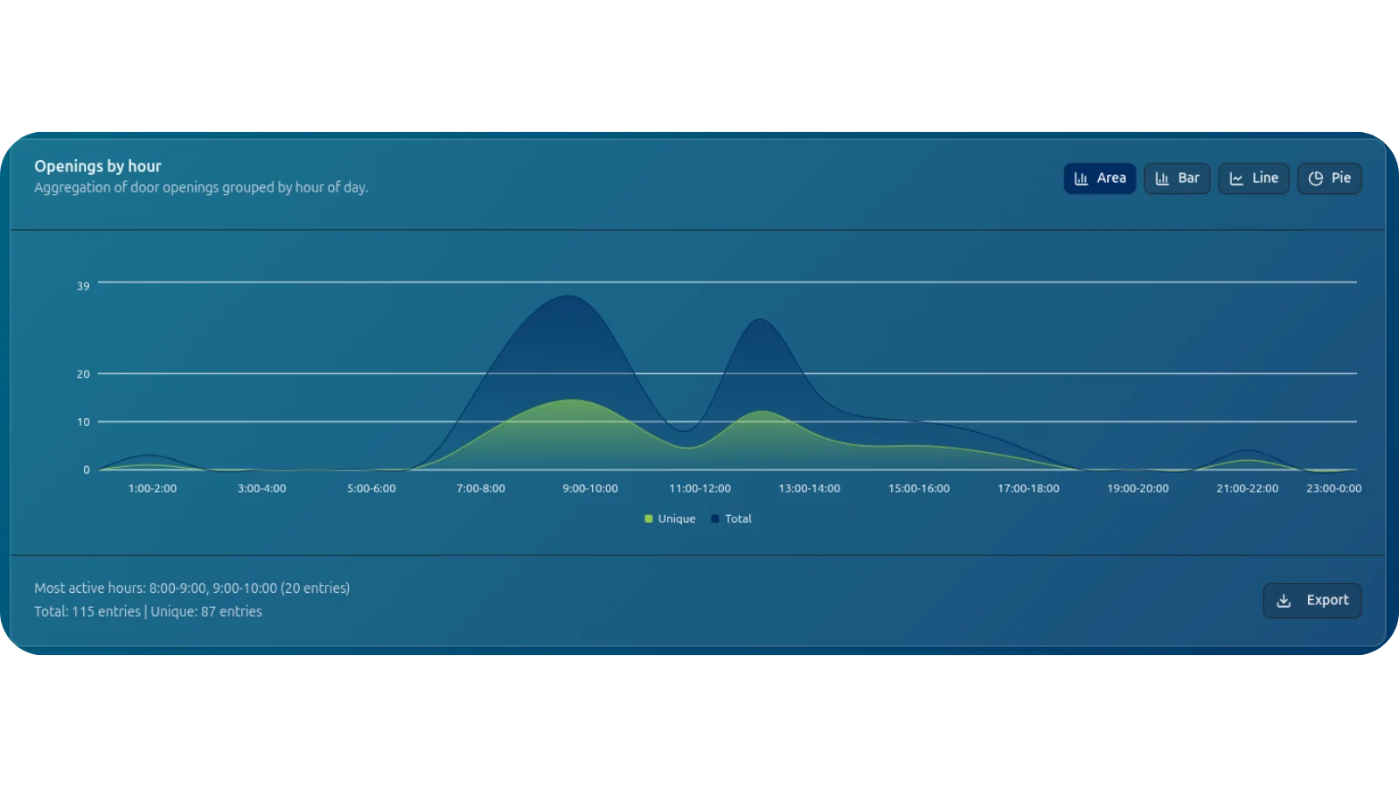Click the Most active hours summary text

191,589
